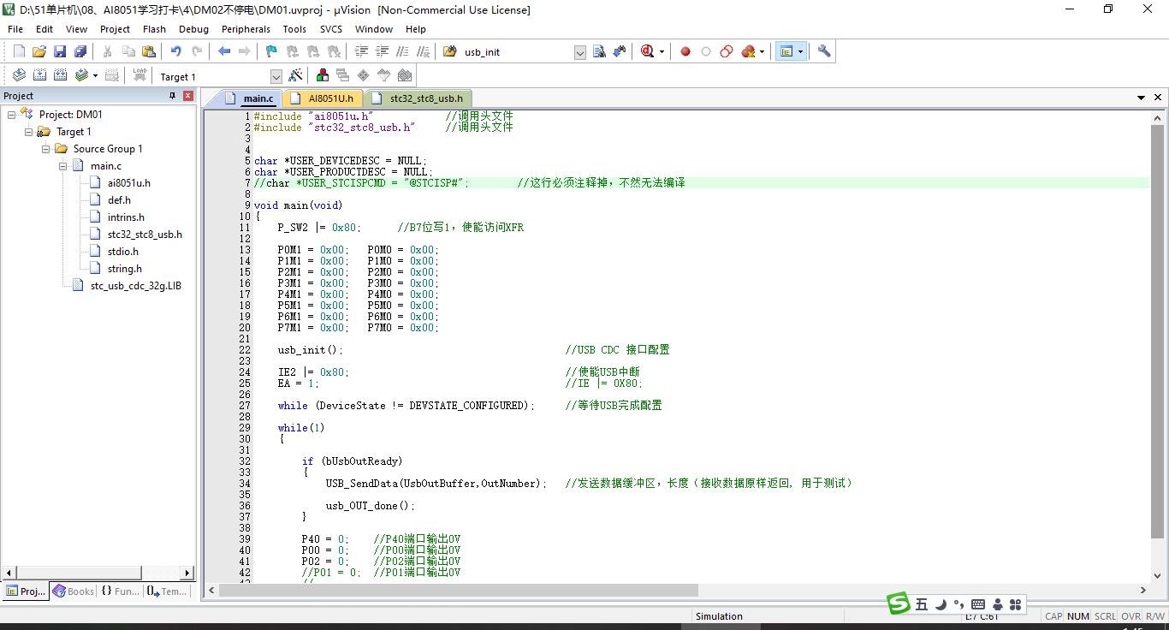This screenshot has width=1169, height=630.
Task: Toggle pin on the Project panel
Action: [172, 96]
